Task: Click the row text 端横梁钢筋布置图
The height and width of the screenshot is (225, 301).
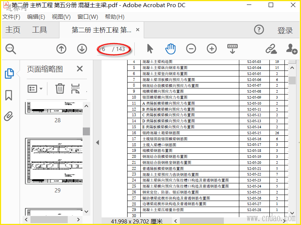Action: click(x=157, y=151)
